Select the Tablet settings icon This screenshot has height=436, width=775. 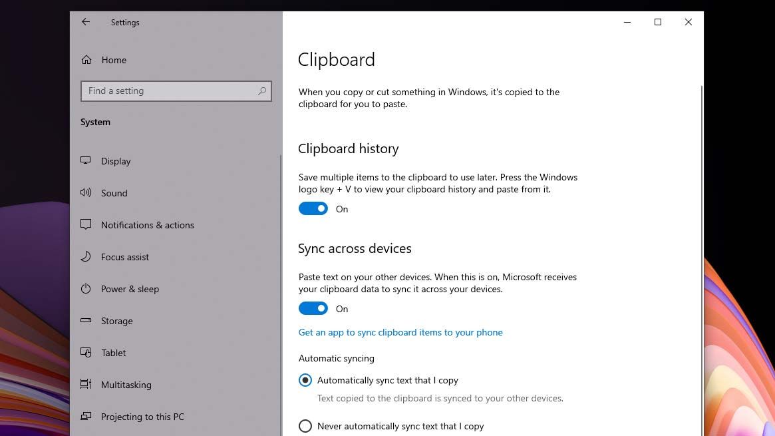tap(86, 353)
